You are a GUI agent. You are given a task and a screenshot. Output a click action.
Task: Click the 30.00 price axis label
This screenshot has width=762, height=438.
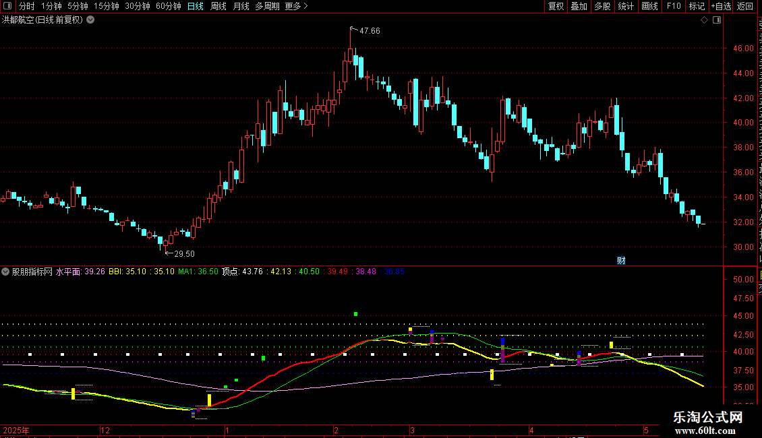point(744,247)
